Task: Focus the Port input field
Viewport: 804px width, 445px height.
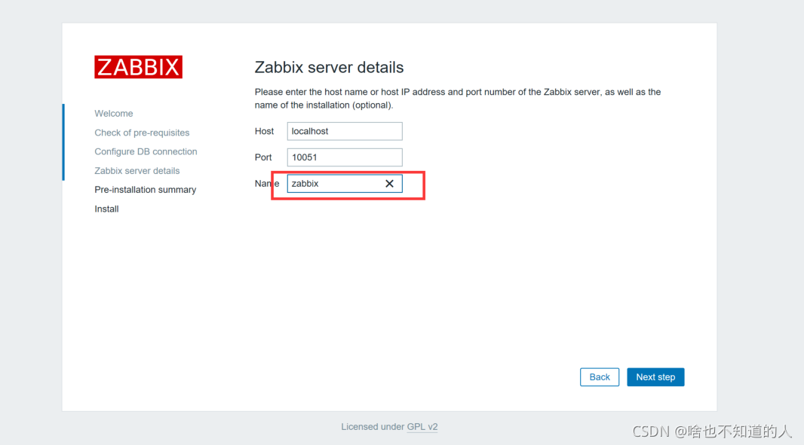Action: coord(345,157)
